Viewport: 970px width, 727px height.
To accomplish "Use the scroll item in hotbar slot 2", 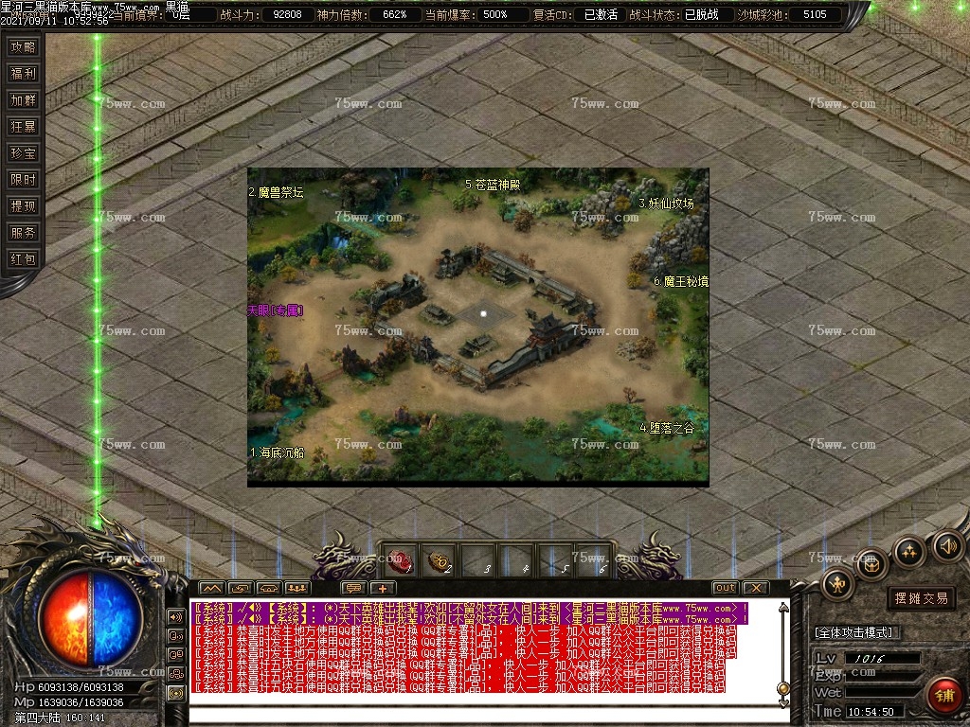I will (440, 561).
